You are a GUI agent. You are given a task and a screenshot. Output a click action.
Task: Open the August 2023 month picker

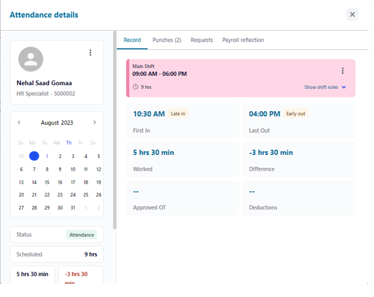(x=57, y=123)
